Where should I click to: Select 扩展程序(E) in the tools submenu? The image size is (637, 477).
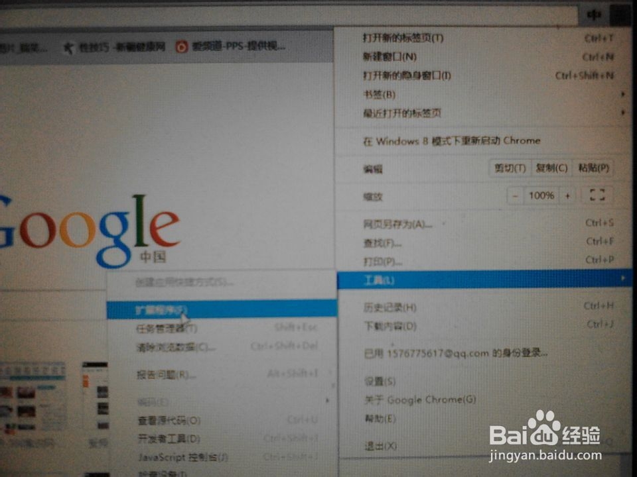click(222, 309)
